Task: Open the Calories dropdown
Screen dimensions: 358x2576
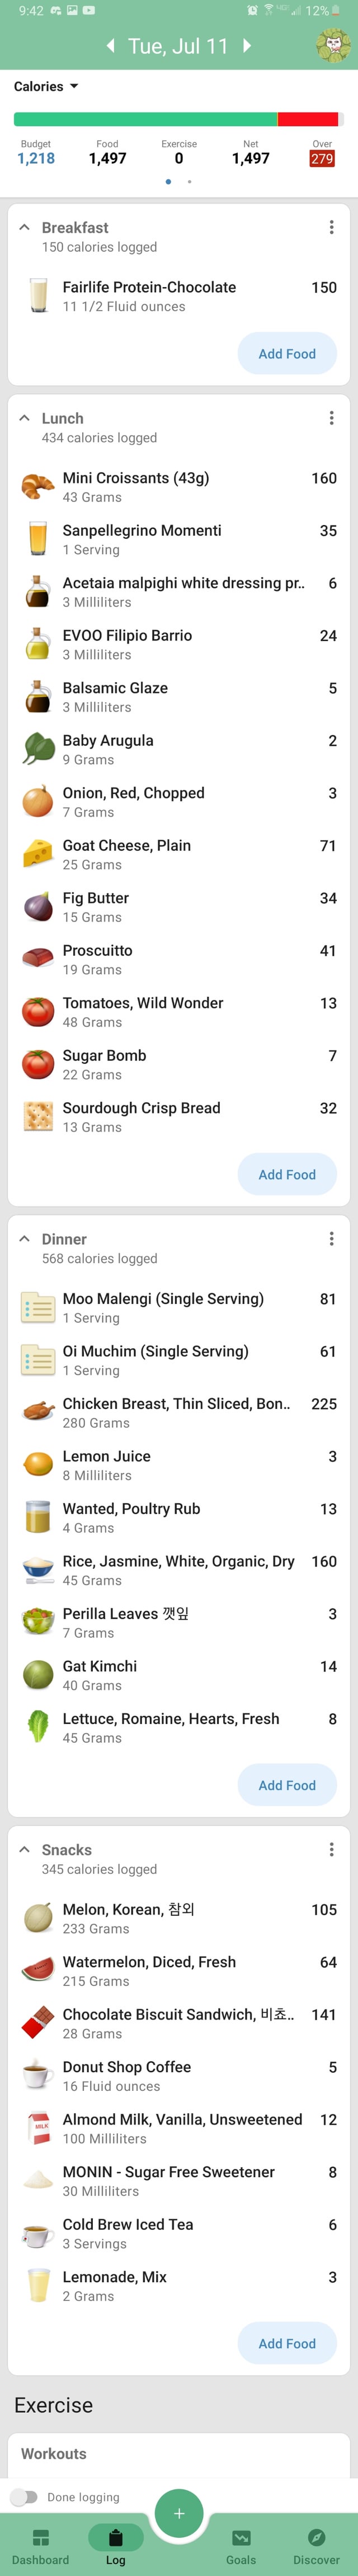Action: pos(46,87)
